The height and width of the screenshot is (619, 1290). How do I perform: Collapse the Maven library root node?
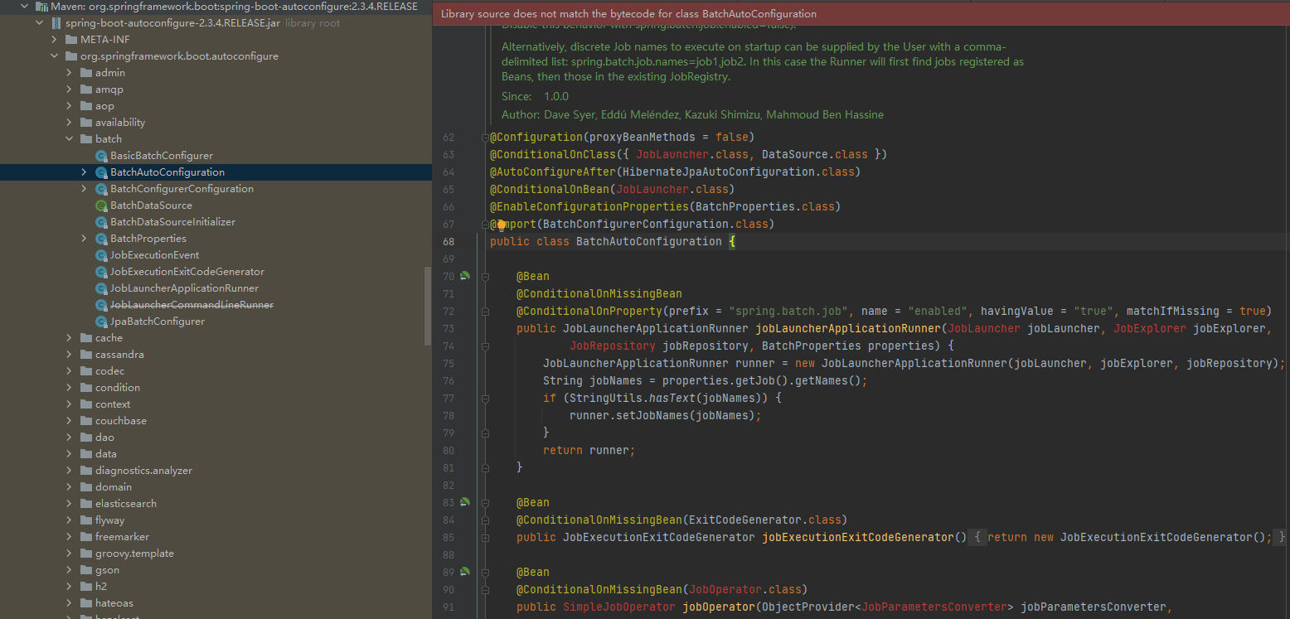[24, 7]
